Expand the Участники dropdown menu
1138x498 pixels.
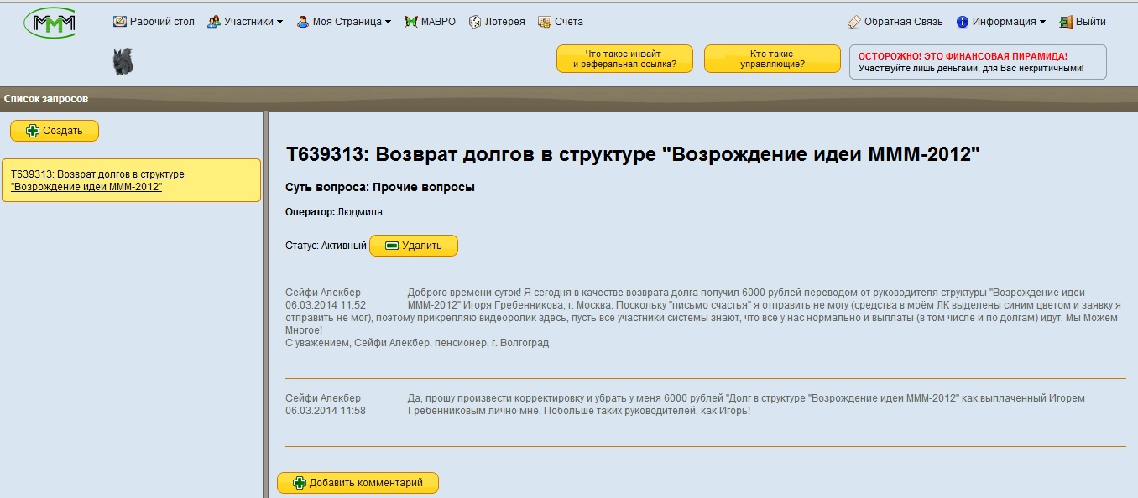coord(245,22)
